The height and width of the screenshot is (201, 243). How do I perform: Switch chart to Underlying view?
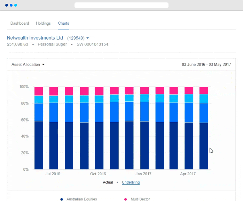pos(131,182)
